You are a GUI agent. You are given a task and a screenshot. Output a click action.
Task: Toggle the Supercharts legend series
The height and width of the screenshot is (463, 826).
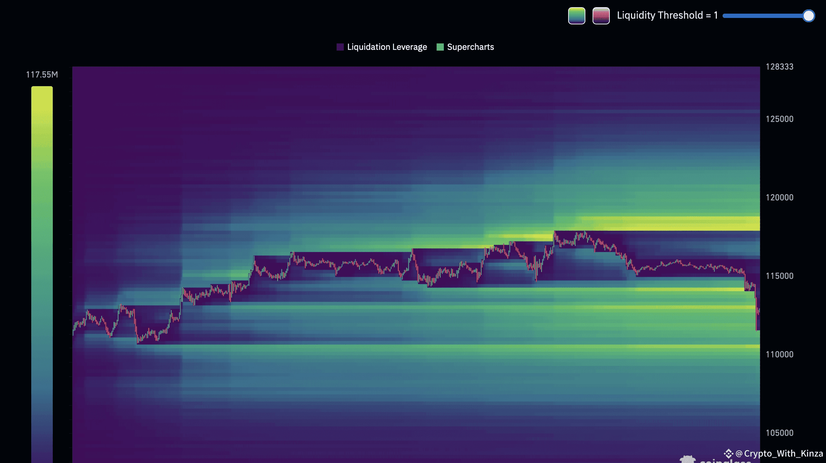(x=470, y=47)
